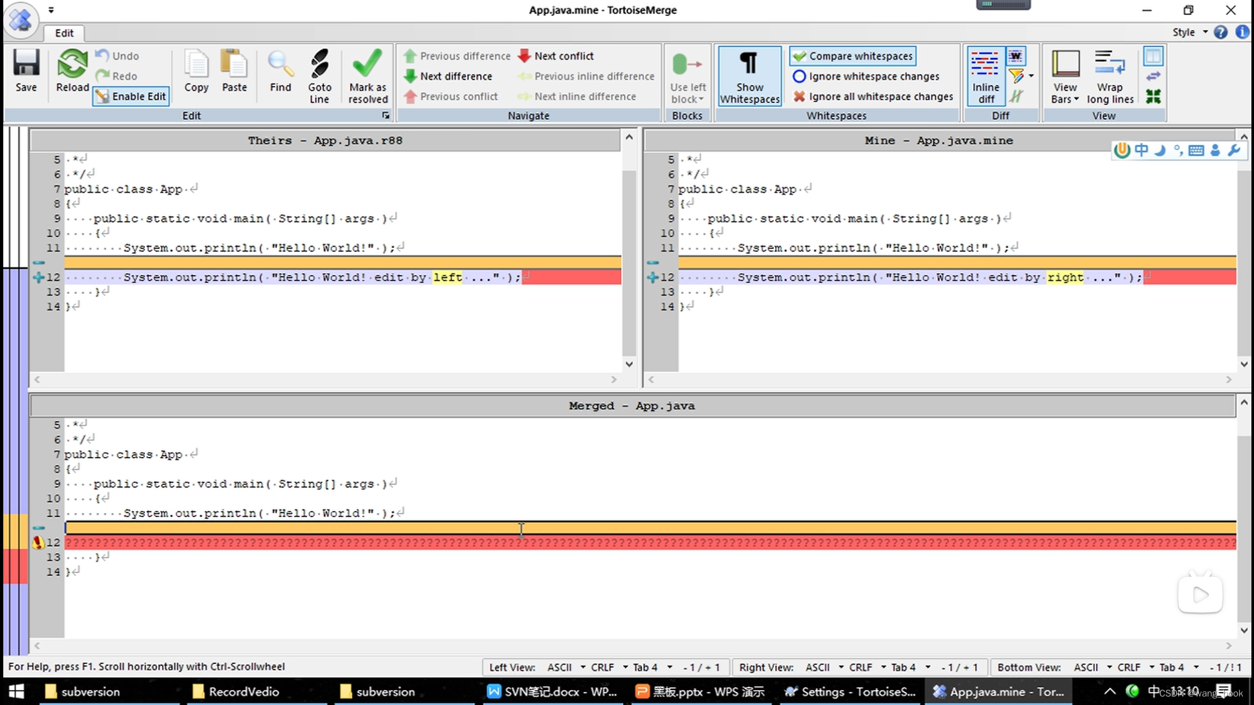Screen dimensions: 1254x705
Task: Toggle Inline diff
Action: tap(986, 76)
